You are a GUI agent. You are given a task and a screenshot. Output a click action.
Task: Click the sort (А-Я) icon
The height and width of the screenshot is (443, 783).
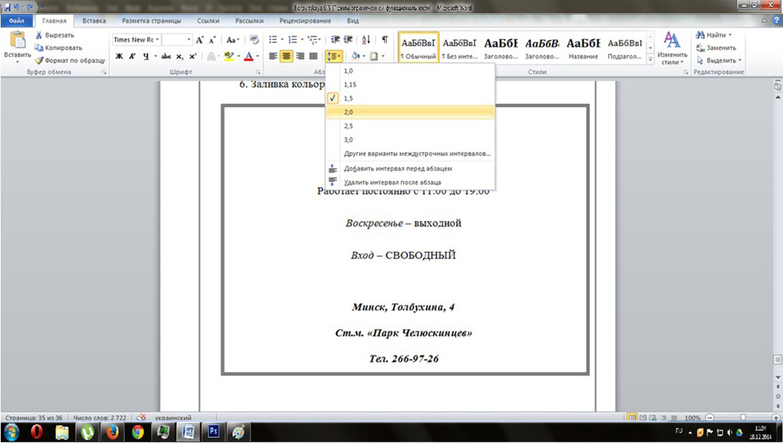365,40
